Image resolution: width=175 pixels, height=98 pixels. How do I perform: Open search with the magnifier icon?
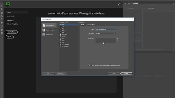pos(119,5)
